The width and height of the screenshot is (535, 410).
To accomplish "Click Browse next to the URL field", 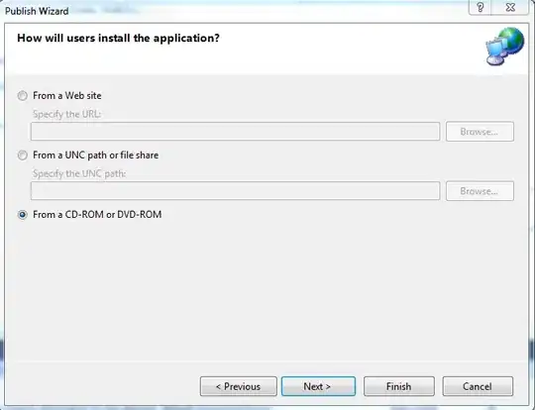I will click(480, 132).
